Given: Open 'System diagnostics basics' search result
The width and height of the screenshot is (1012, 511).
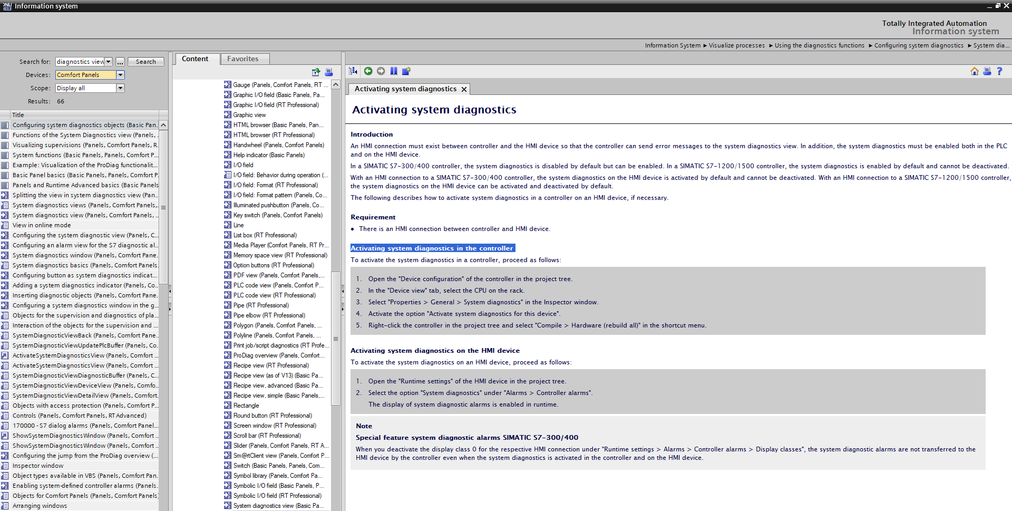Looking at the screenshot, I should tap(84, 265).
